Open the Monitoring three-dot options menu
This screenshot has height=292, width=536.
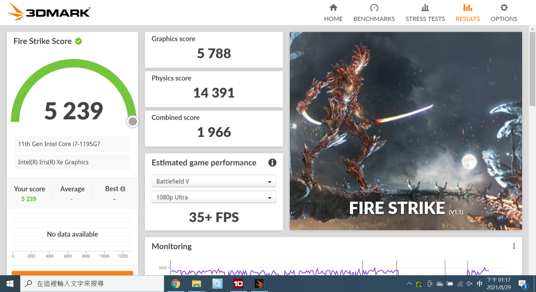pos(514,246)
